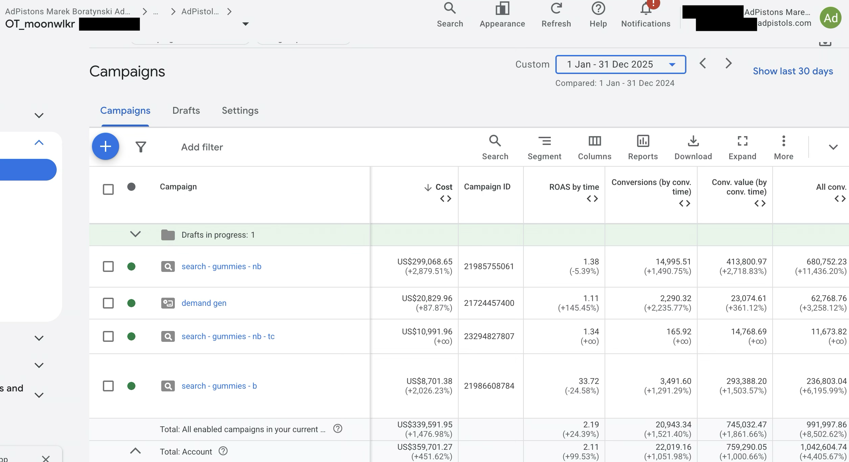Open the demand gen campaign link
The width and height of the screenshot is (849, 462).
click(204, 303)
